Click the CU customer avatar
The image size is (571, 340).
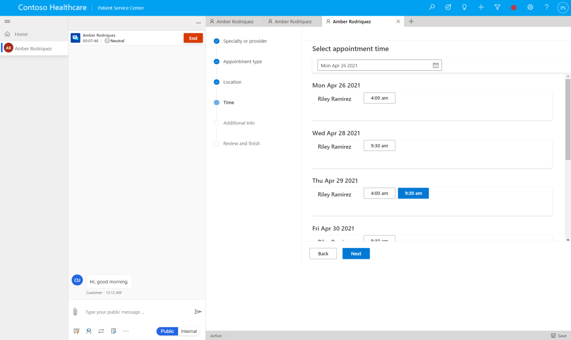click(x=77, y=281)
